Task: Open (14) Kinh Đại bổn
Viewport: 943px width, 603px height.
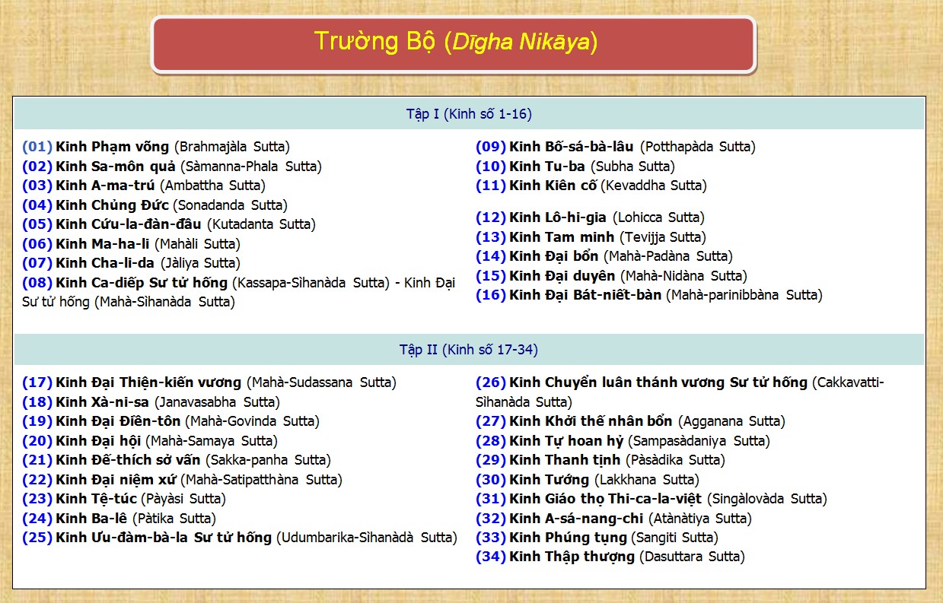Action: coord(537,255)
